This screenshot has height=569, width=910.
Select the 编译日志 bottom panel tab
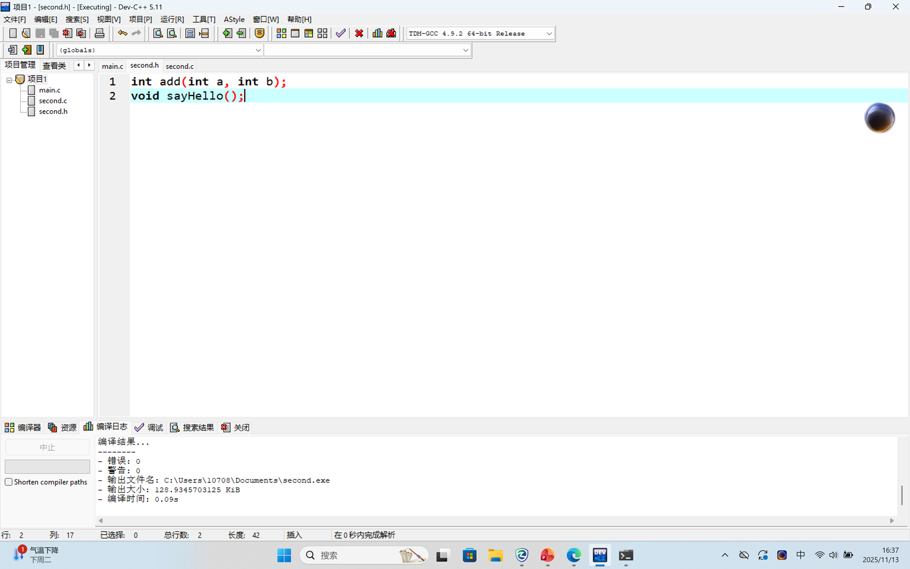coord(106,426)
